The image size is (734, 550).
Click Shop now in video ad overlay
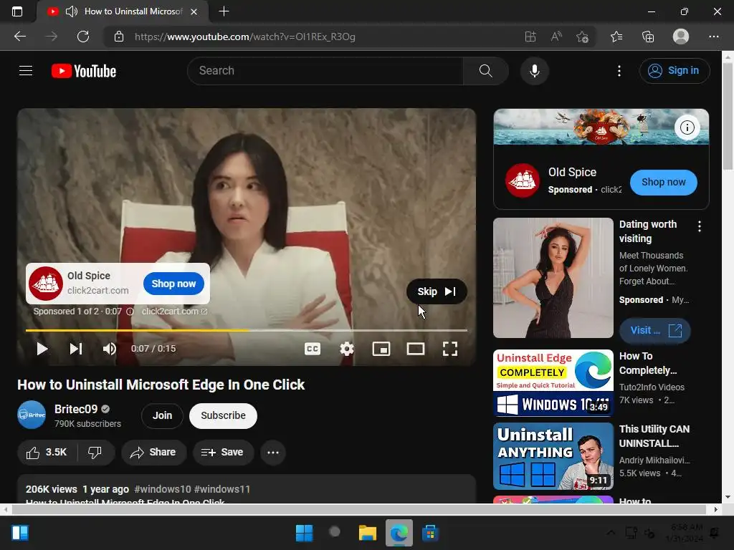pyautogui.click(x=173, y=284)
